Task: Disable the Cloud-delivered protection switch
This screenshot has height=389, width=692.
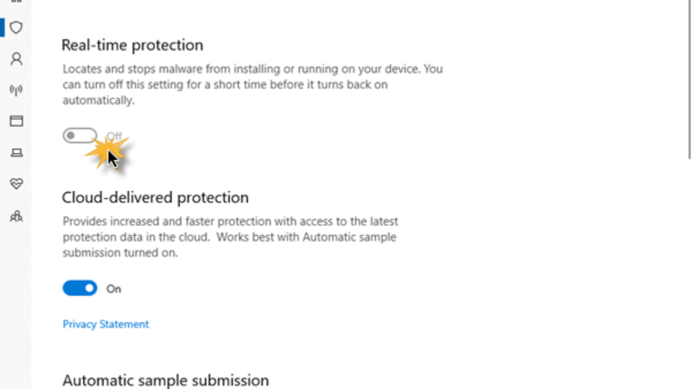Action: coord(80,288)
